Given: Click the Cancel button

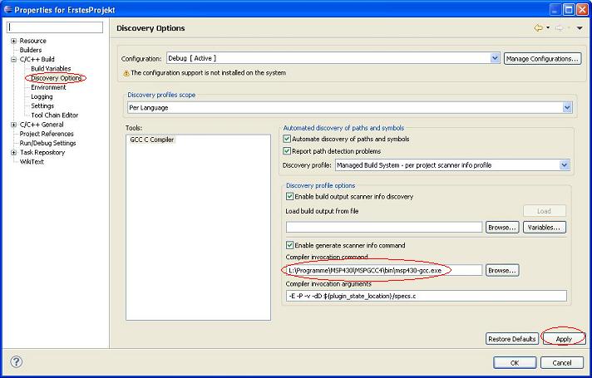Looking at the screenshot, I should pyautogui.click(x=562, y=362).
